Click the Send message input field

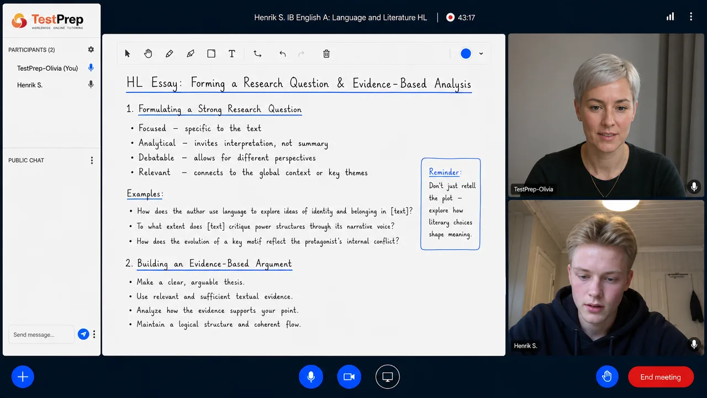coord(41,334)
